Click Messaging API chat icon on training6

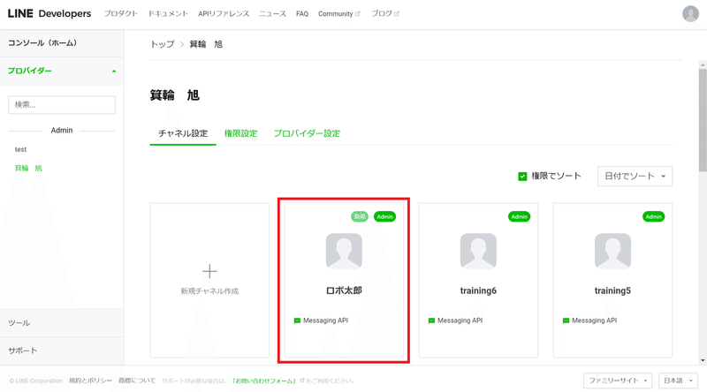coord(431,320)
